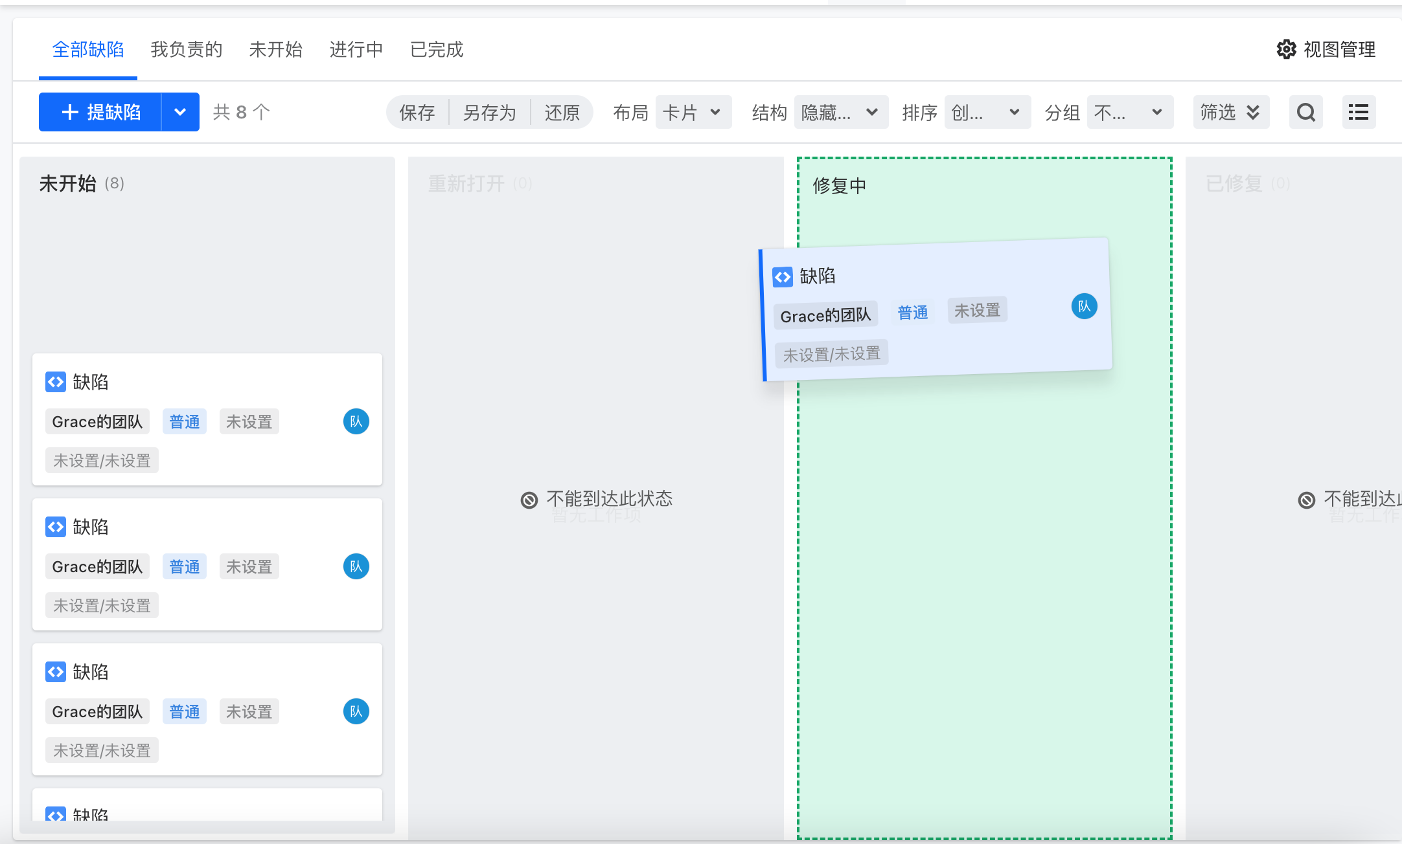Click the search magnifier icon
The height and width of the screenshot is (844, 1402).
(1305, 113)
